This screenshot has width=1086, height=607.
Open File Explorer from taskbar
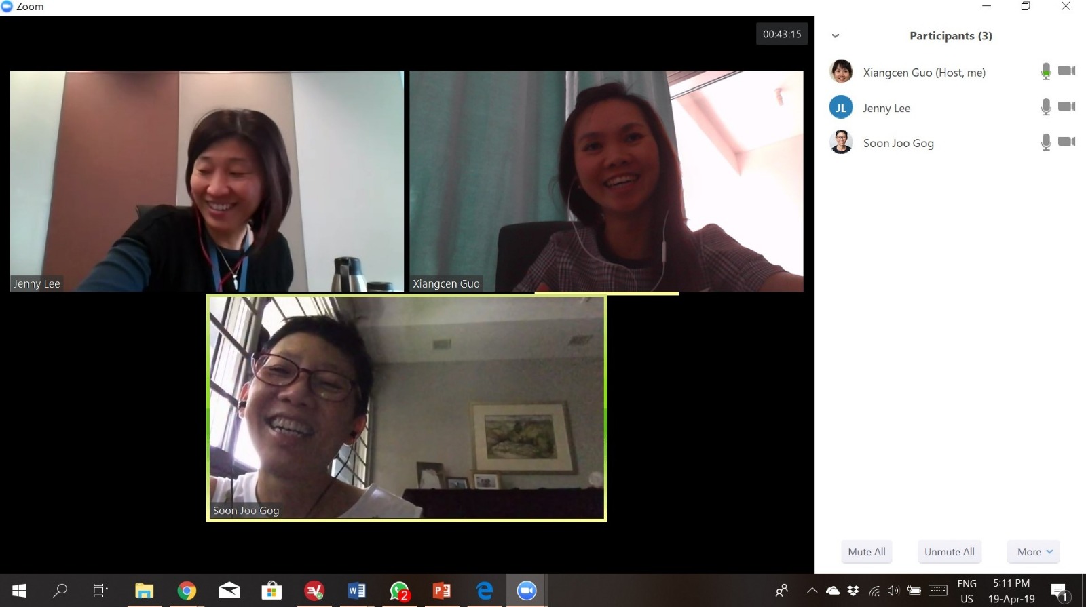(x=144, y=591)
